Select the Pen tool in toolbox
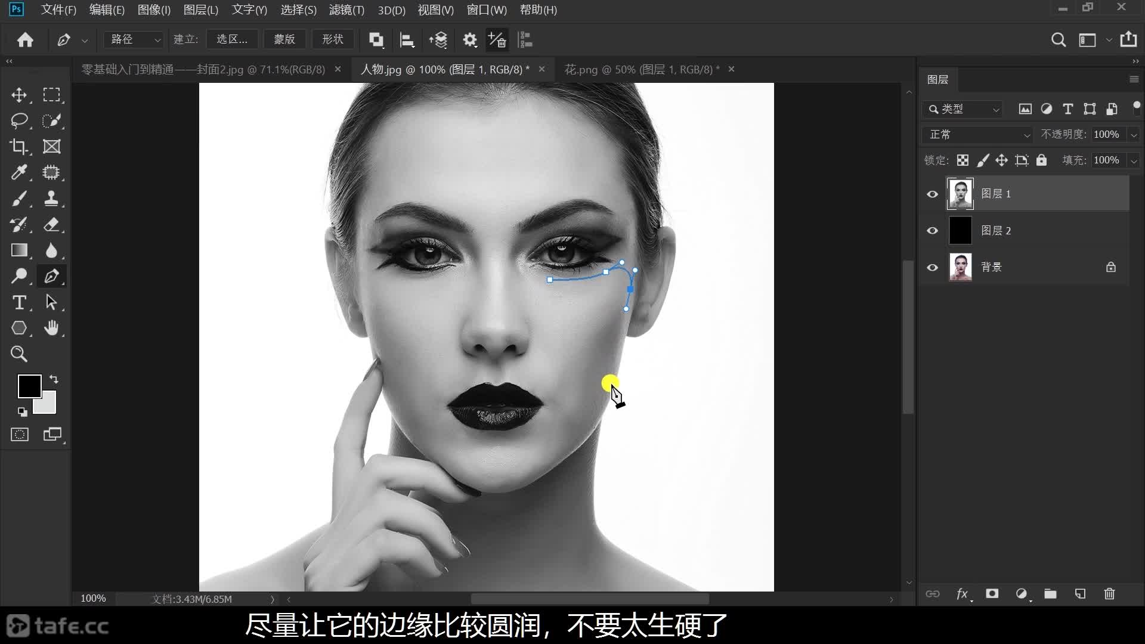 (51, 276)
